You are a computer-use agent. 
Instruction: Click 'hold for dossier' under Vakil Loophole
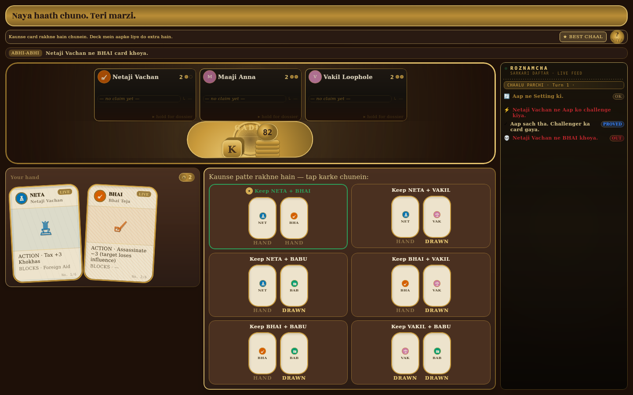pyautogui.click(x=383, y=117)
